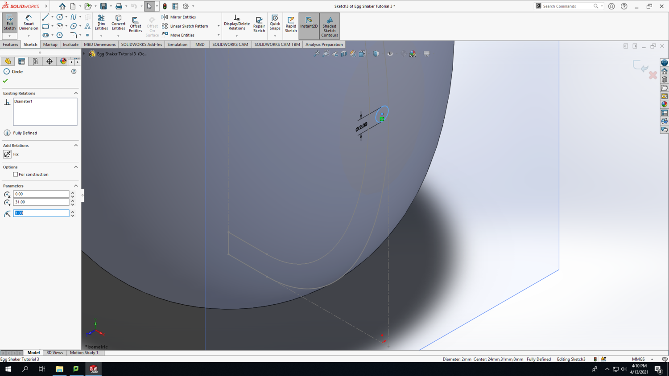Open the SOLIDWORKS Add-Ins tab

[141, 45]
